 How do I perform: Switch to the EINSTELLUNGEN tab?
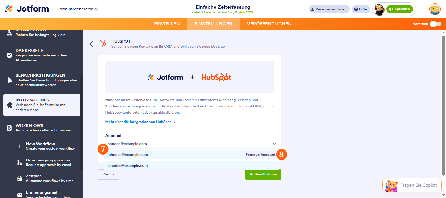(x=214, y=24)
